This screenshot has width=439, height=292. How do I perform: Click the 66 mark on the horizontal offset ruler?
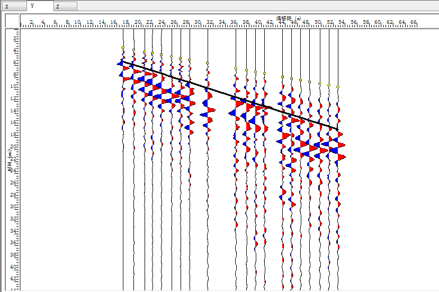pyautogui.click(x=414, y=23)
